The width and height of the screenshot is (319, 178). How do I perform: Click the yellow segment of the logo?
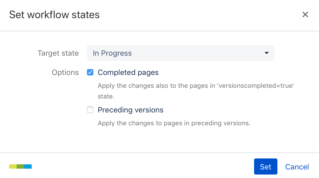[13, 166]
